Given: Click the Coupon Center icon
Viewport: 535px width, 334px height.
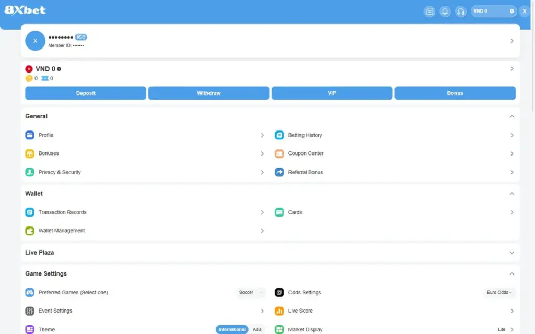Looking at the screenshot, I should (x=279, y=154).
